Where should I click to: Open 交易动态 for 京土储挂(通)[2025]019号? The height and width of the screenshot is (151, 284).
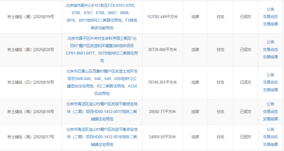point(271,16)
